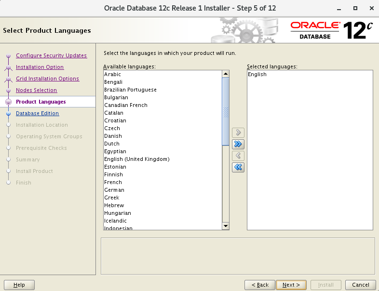Select Hebrew in Available languages
379x291 pixels.
pos(162,206)
